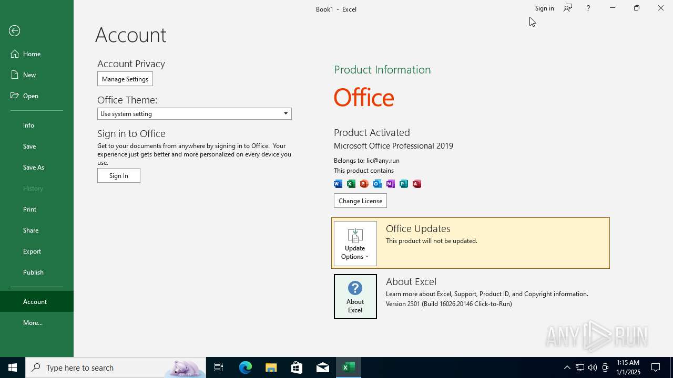The width and height of the screenshot is (673, 378).
Task: Launch Microsoft Edge from the taskbar
Action: coord(246,367)
